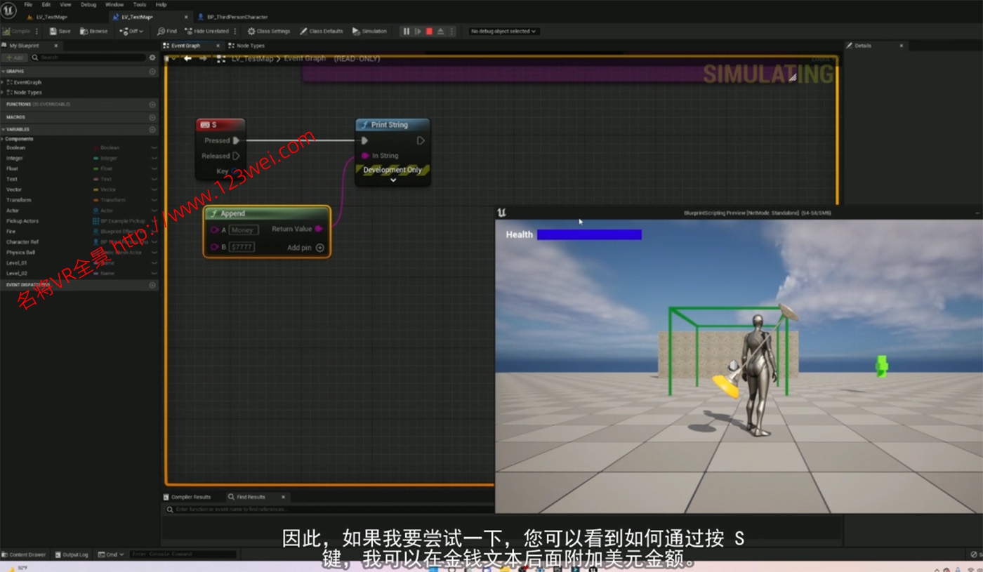The width and height of the screenshot is (983, 572).
Task: Open the debug object selection dropdown
Action: point(503,31)
